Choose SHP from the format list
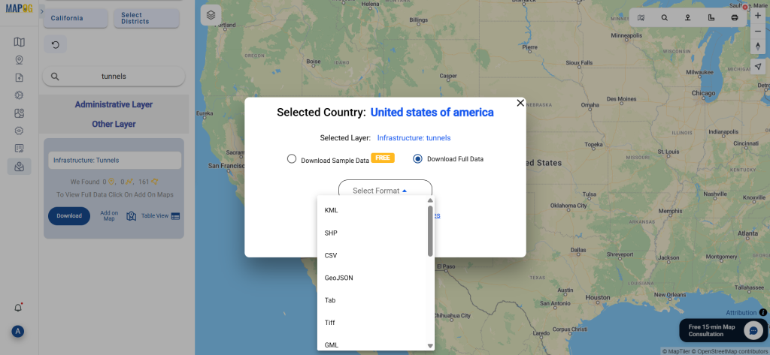The height and width of the screenshot is (355, 770). pyautogui.click(x=371, y=233)
